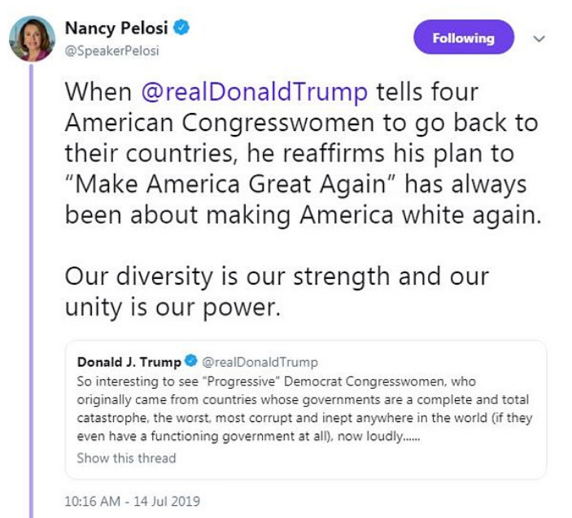The width and height of the screenshot is (572, 518).
Task: Click the Donald J. Trump name in quoted tweet
Action: click(129, 362)
